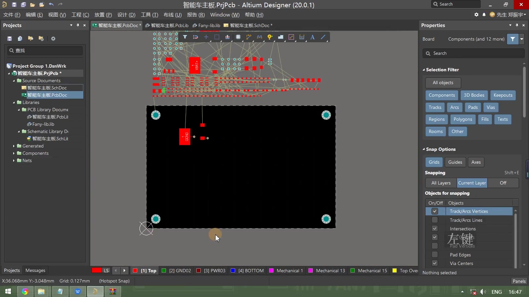
Task: Open the dropdown arrow beside the filter funnel
Action: tap(522, 39)
